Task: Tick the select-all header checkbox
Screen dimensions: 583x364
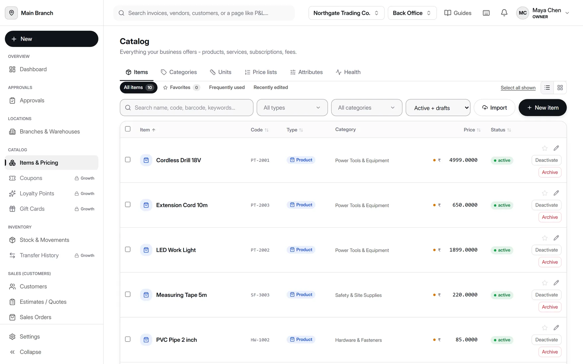Action: pos(128,129)
